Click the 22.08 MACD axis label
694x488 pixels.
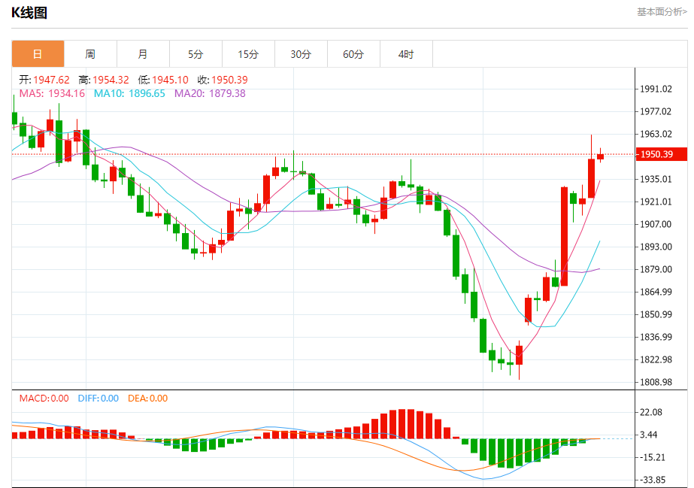click(651, 412)
